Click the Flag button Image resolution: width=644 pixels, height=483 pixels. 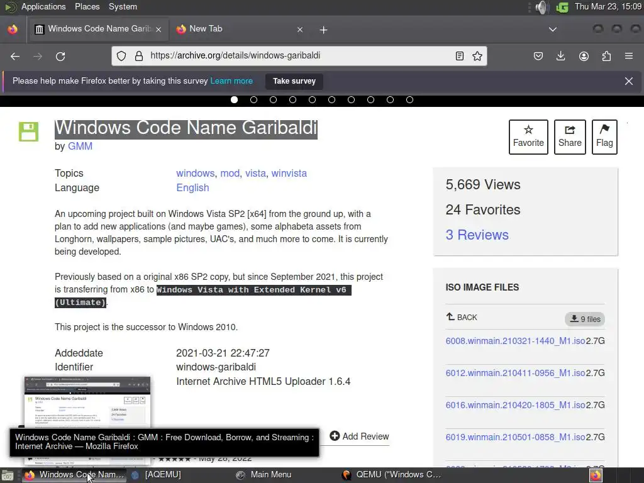point(604,136)
